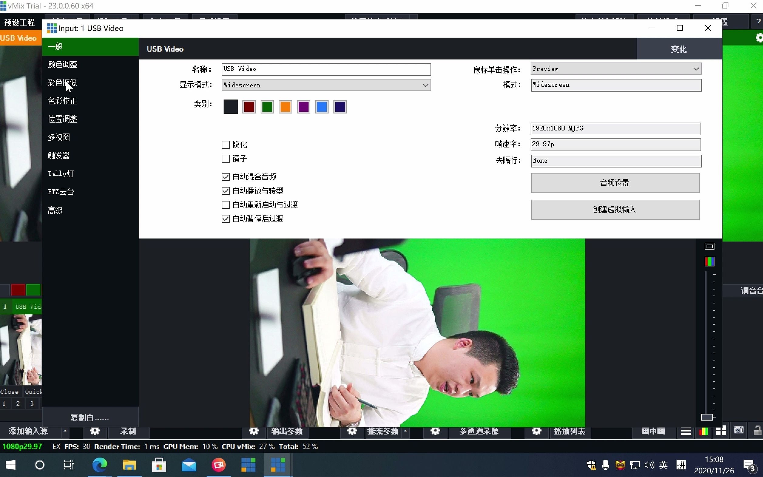The height and width of the screenshot is (477, 763).
Task: Enable the 锐化 sharpen checkbox
Action: [225, 144]
